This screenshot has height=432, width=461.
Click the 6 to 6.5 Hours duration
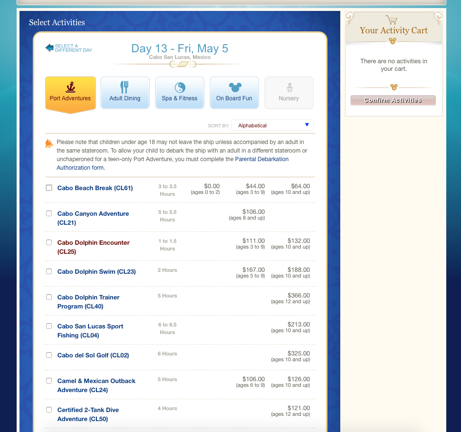pyautogui.click(x=167, y=328)
